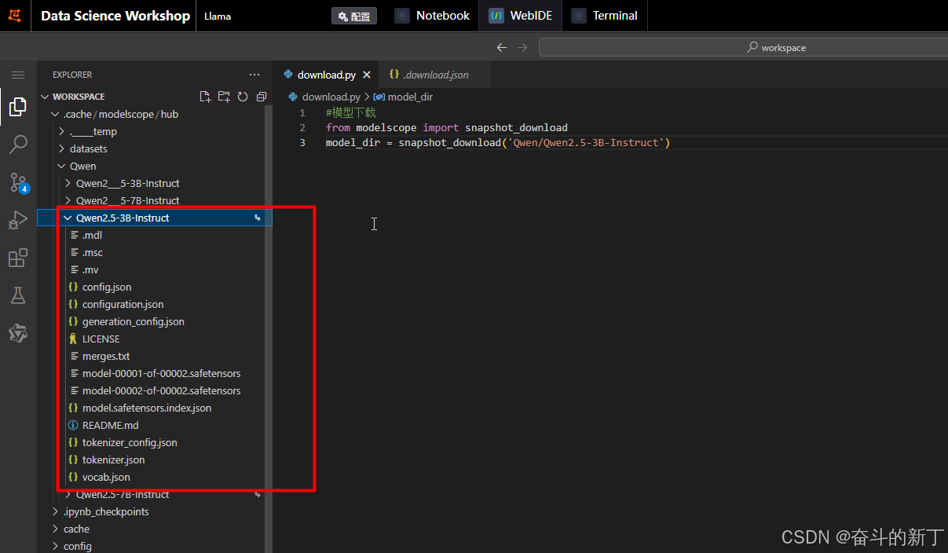Open the .mdl file
The height and width of the screenshot is (553, 948).
coord(92,235)
